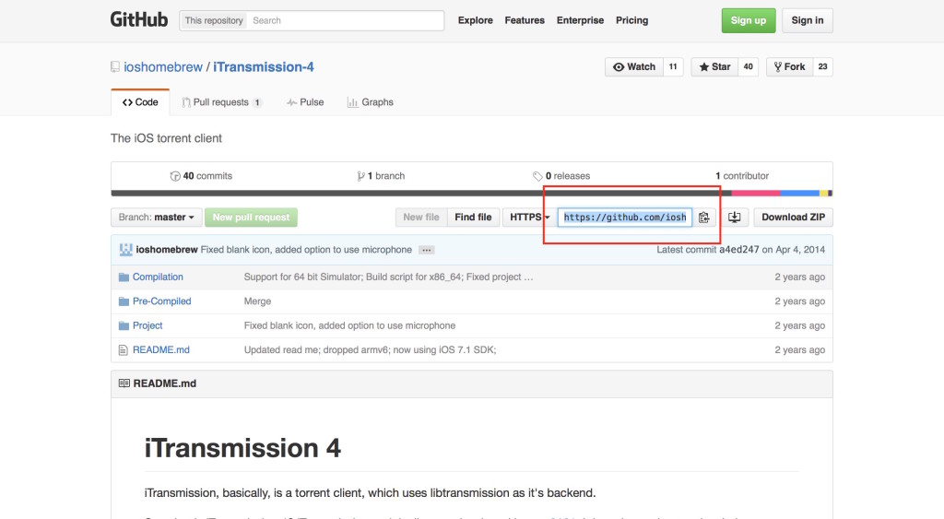Click ioshomebrew avatar in commit bar

pos(125,250)
